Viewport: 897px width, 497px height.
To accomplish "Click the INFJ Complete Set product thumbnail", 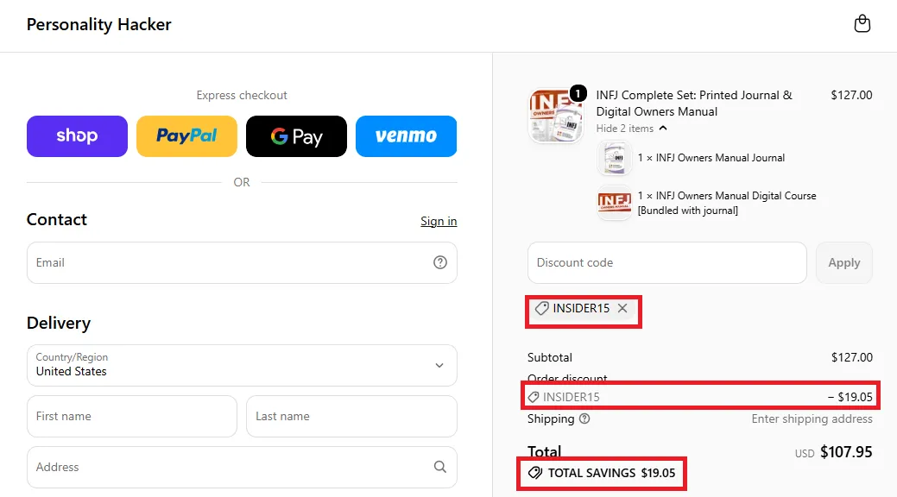I will (x=555, y=115).
